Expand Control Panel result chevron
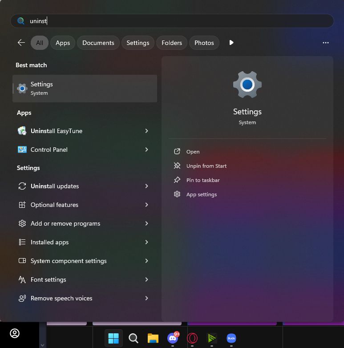Viewport: 344px width, 348px height. click(146, 150)
